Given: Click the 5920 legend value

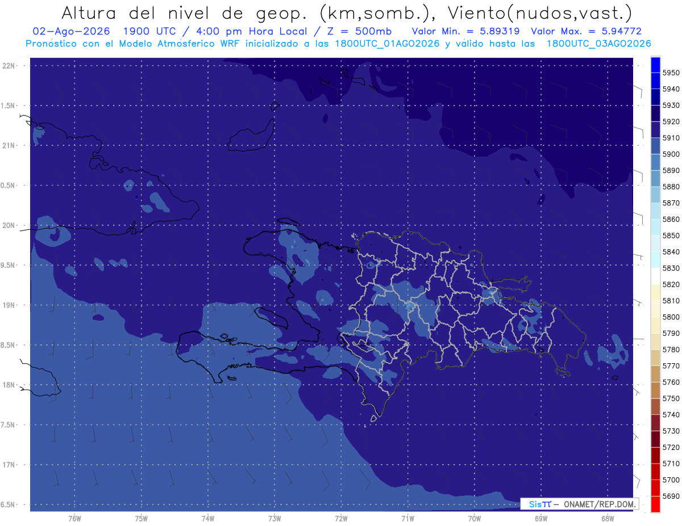Looking at the screenshot, I should coord(671,121).
